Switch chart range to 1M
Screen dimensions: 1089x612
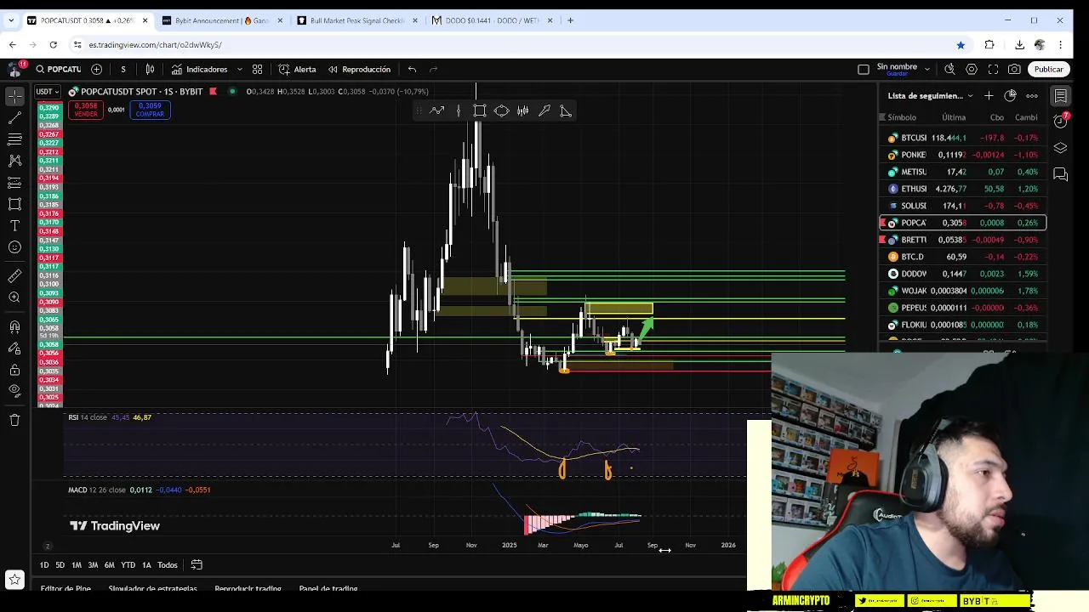(x=77, y=565)
